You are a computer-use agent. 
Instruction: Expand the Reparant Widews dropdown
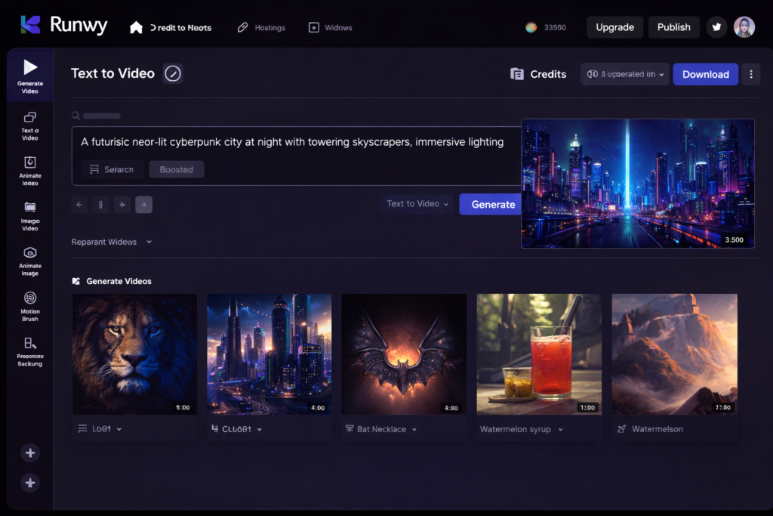point(112,241)
